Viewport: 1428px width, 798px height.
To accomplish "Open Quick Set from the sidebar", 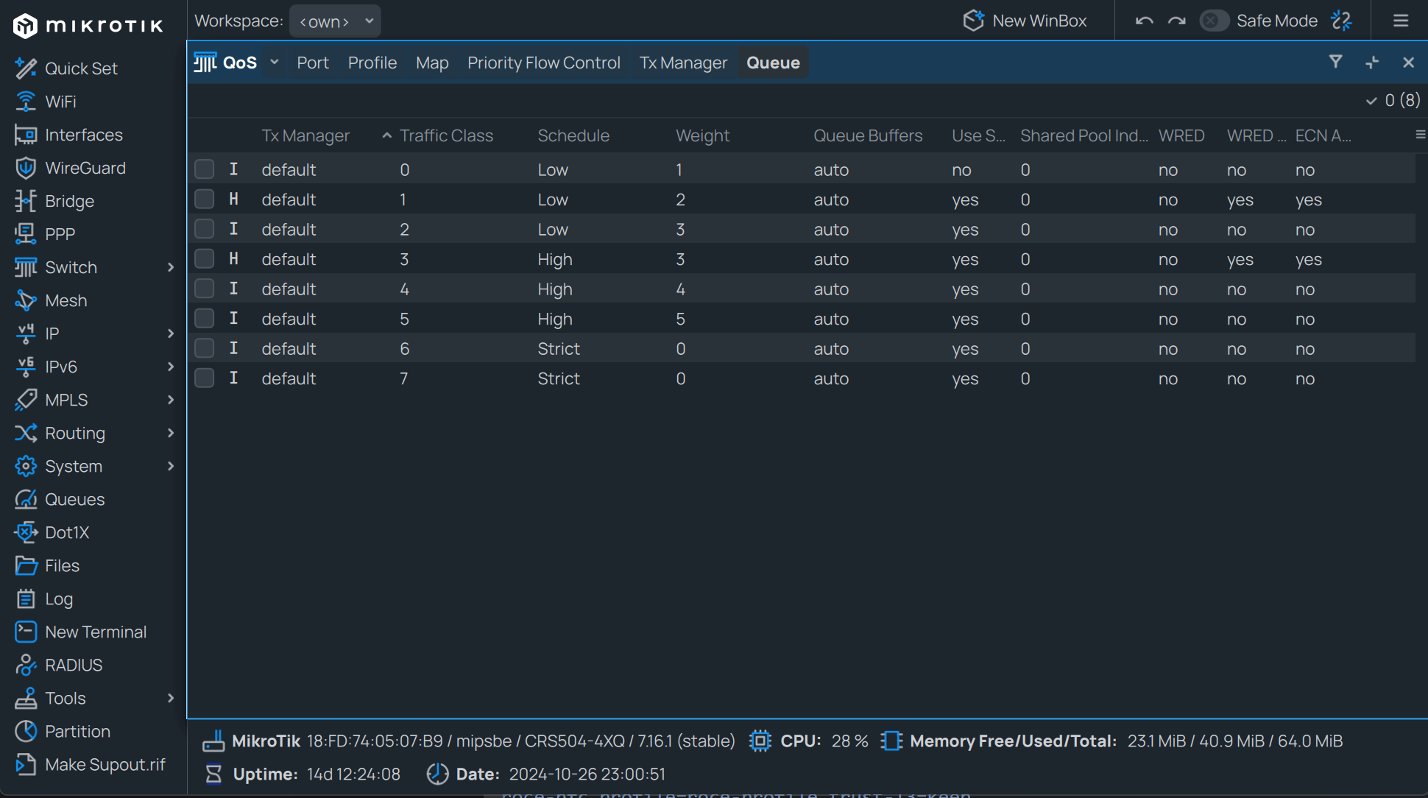I will click(x=81, y=68).
